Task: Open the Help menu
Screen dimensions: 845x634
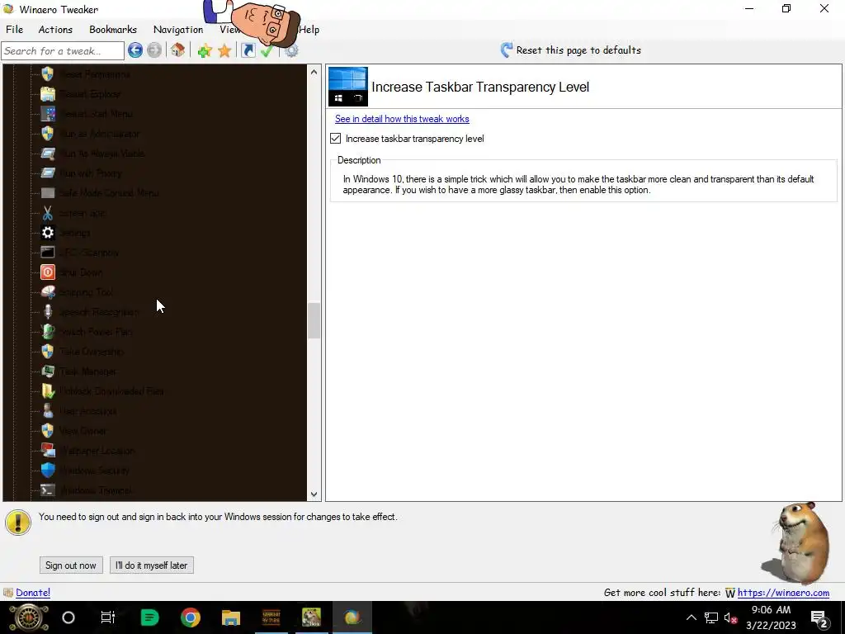Action: [309, 30]
